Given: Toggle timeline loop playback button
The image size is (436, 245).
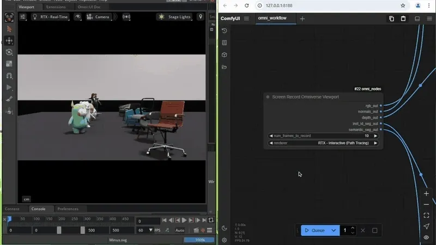Looking at the screenshot, I should (x=210, y=220).
